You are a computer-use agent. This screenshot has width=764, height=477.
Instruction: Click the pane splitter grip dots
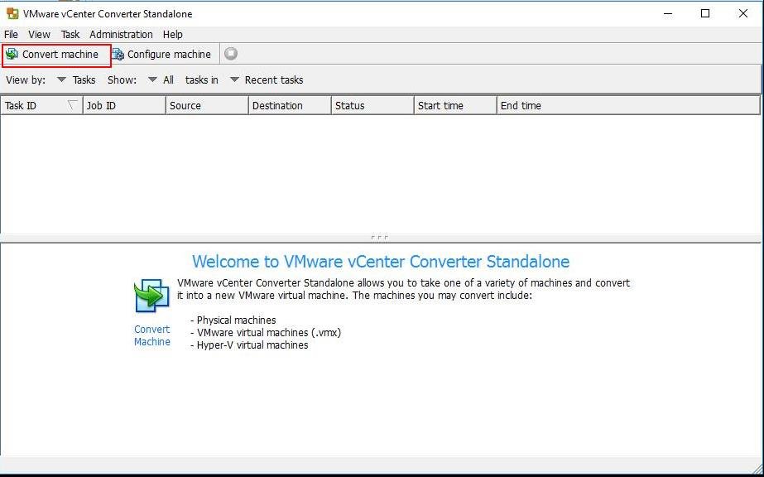(380, 238)
